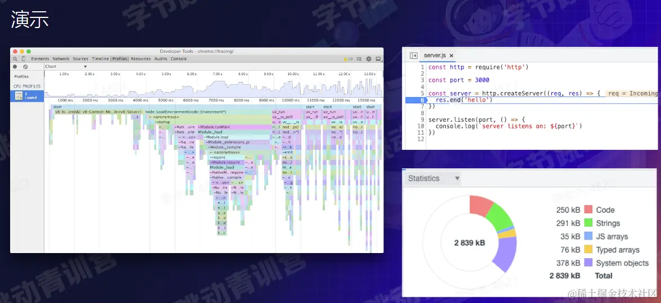The image size is (661, 303).
Task: Select the Profiles sidebar heading
Action: pyautogui.click(x=21, y=76)
